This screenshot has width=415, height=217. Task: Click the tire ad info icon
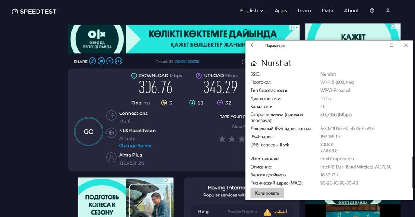click(166, 180)
